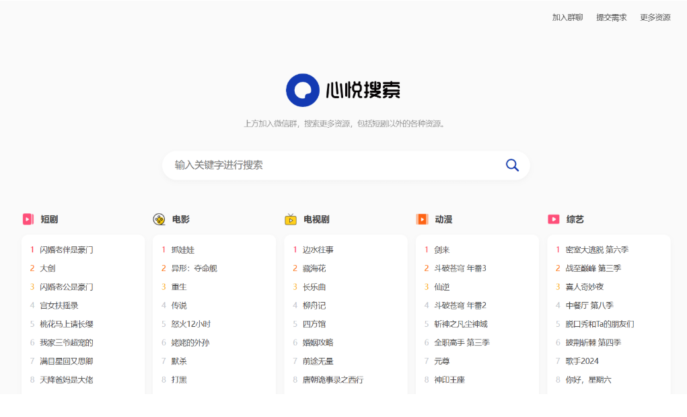Viewport: 687px width, 417px height.
Task: Open the 提交需求 menu item
Action: 611,17
